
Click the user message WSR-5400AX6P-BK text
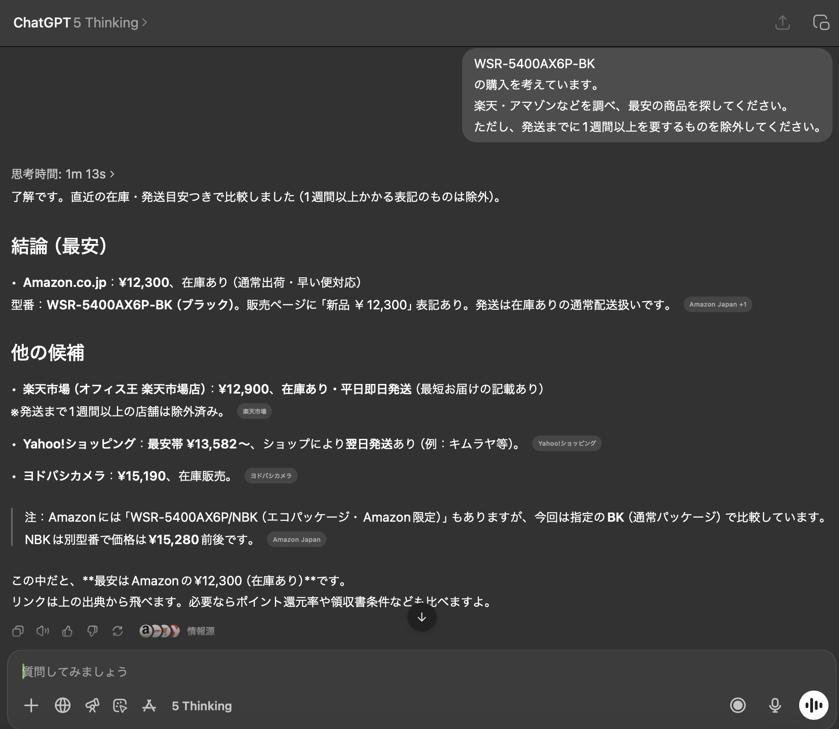[534, 64]
